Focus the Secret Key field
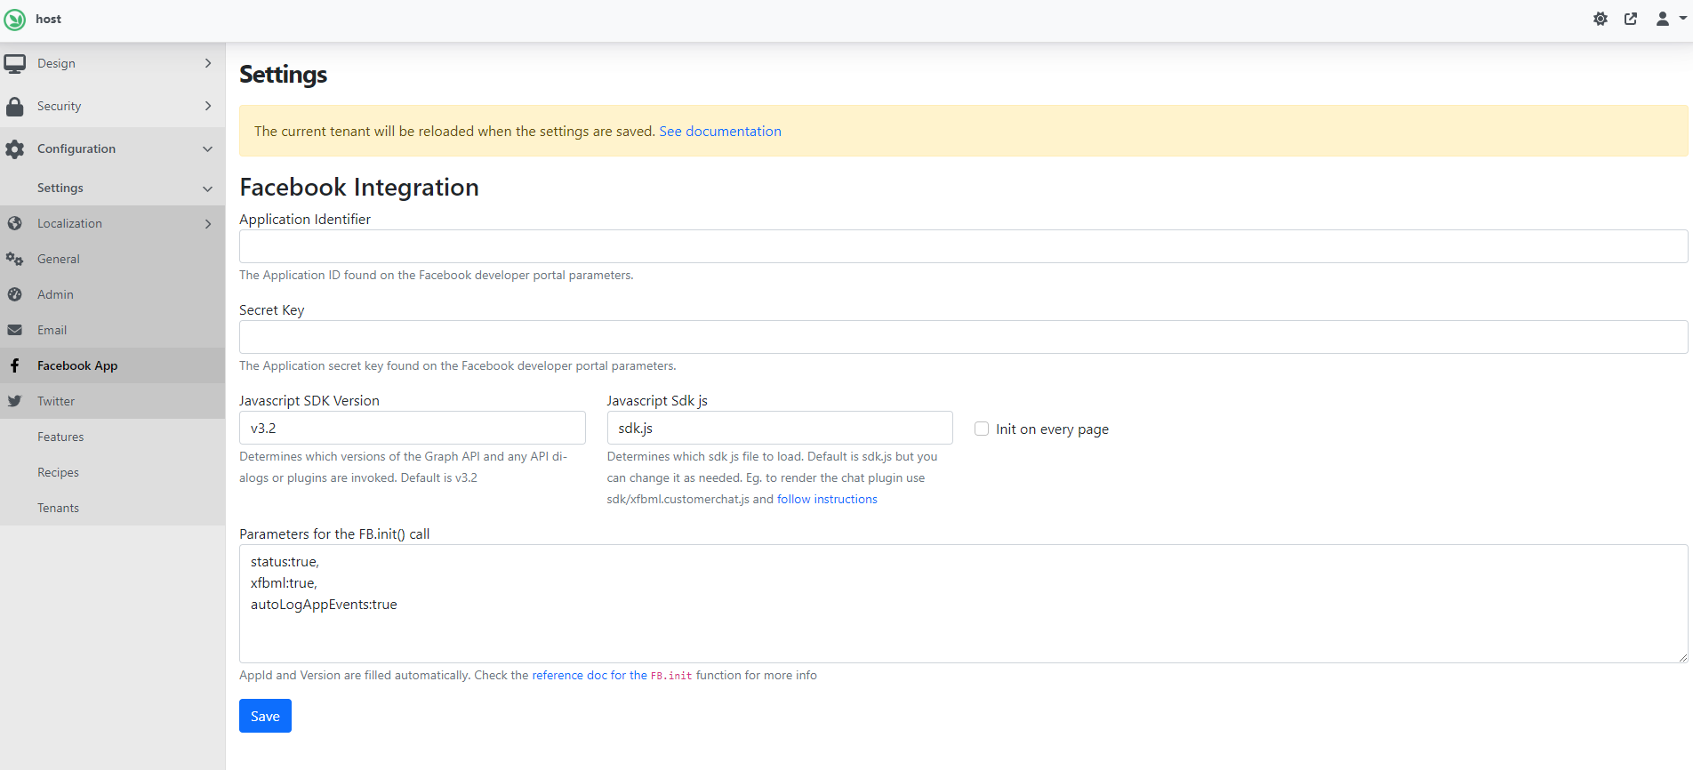 tap(963, 337)
